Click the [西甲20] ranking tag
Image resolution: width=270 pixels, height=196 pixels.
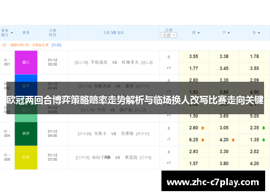click(x=85, y=134)
